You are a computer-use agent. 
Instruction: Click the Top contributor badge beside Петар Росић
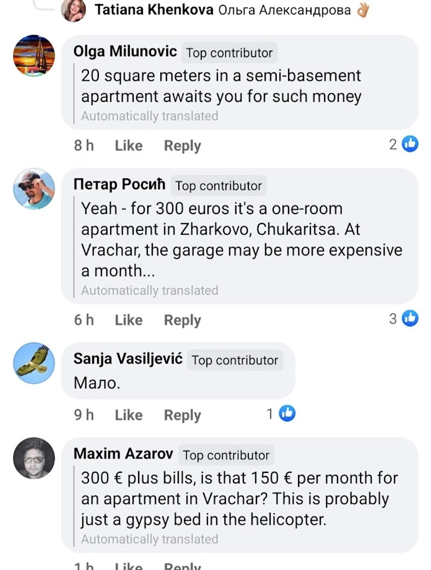click(218, 186)
